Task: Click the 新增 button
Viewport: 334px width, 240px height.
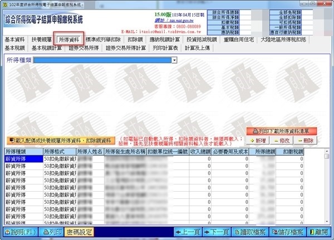Action: click(x=258, y=141)
